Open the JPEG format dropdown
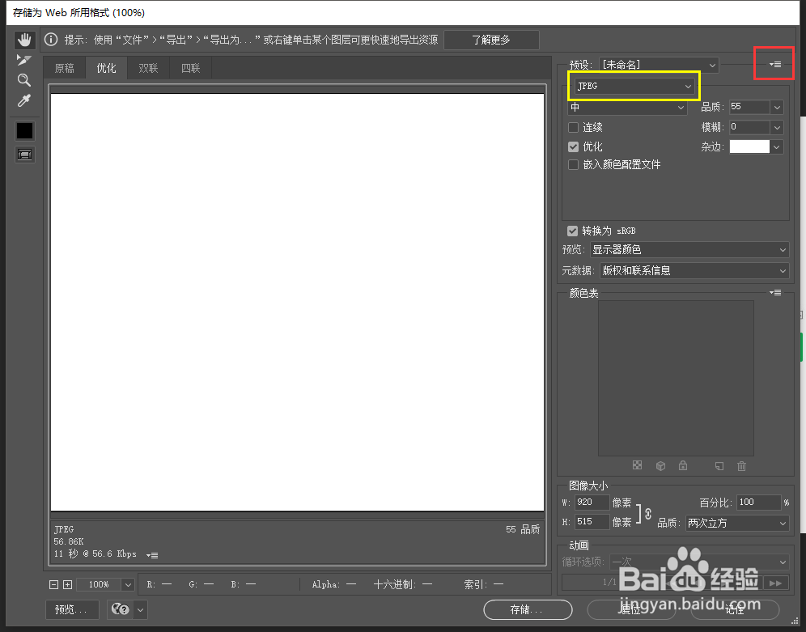The width and height of the screenshot is (806, 632). click(x=634, y=86)
